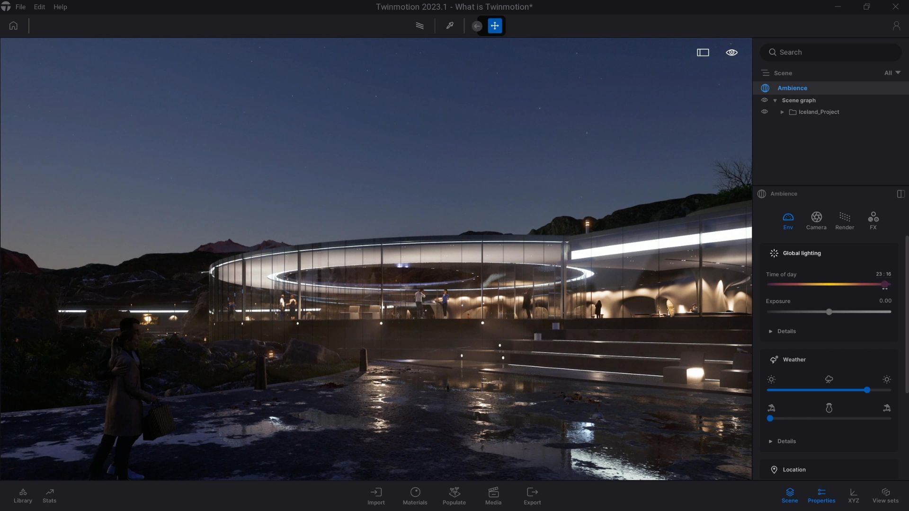Toggle the viewport eye preview icon
This screenshot has width=909, height=511.
pos(731,52)
